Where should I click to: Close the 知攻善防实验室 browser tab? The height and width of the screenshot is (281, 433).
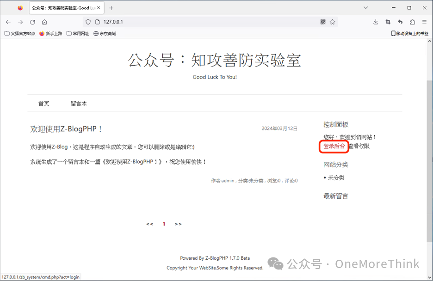(99, 8)
